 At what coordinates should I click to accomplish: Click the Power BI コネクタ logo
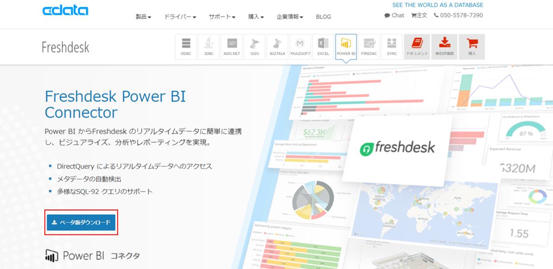click(x=92, y=255)
